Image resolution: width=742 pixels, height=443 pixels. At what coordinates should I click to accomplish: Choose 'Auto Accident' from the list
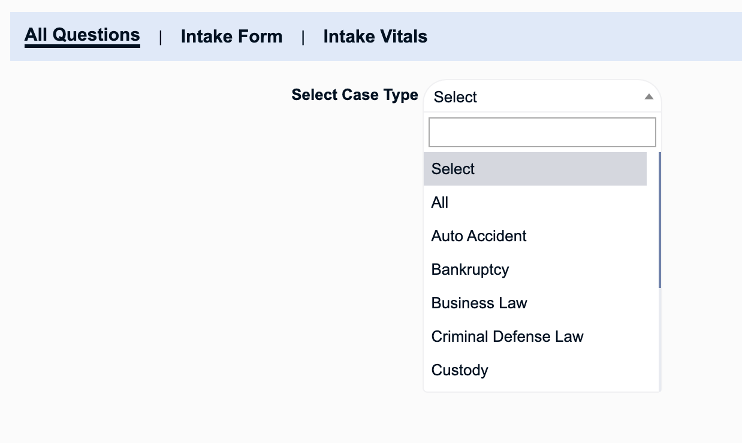(x=478, y=236)
